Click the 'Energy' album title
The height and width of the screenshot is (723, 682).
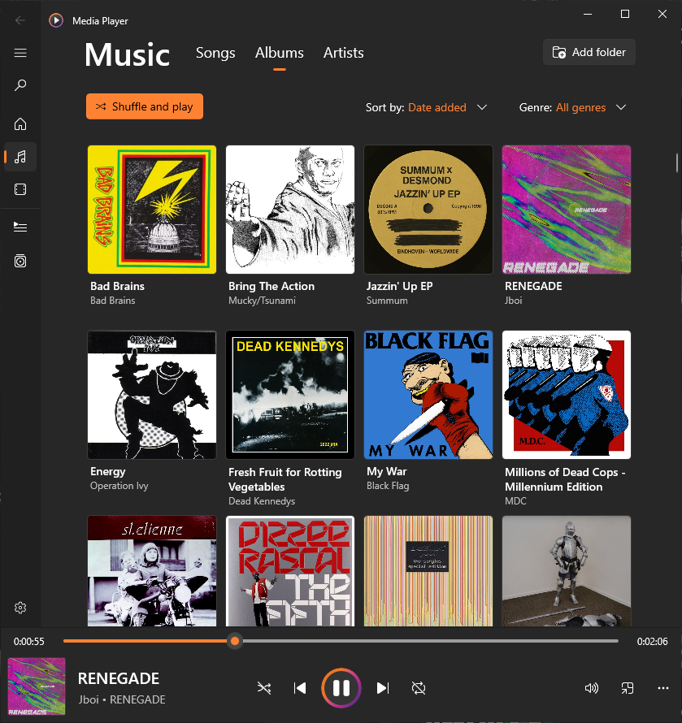(x=108, y=472)
